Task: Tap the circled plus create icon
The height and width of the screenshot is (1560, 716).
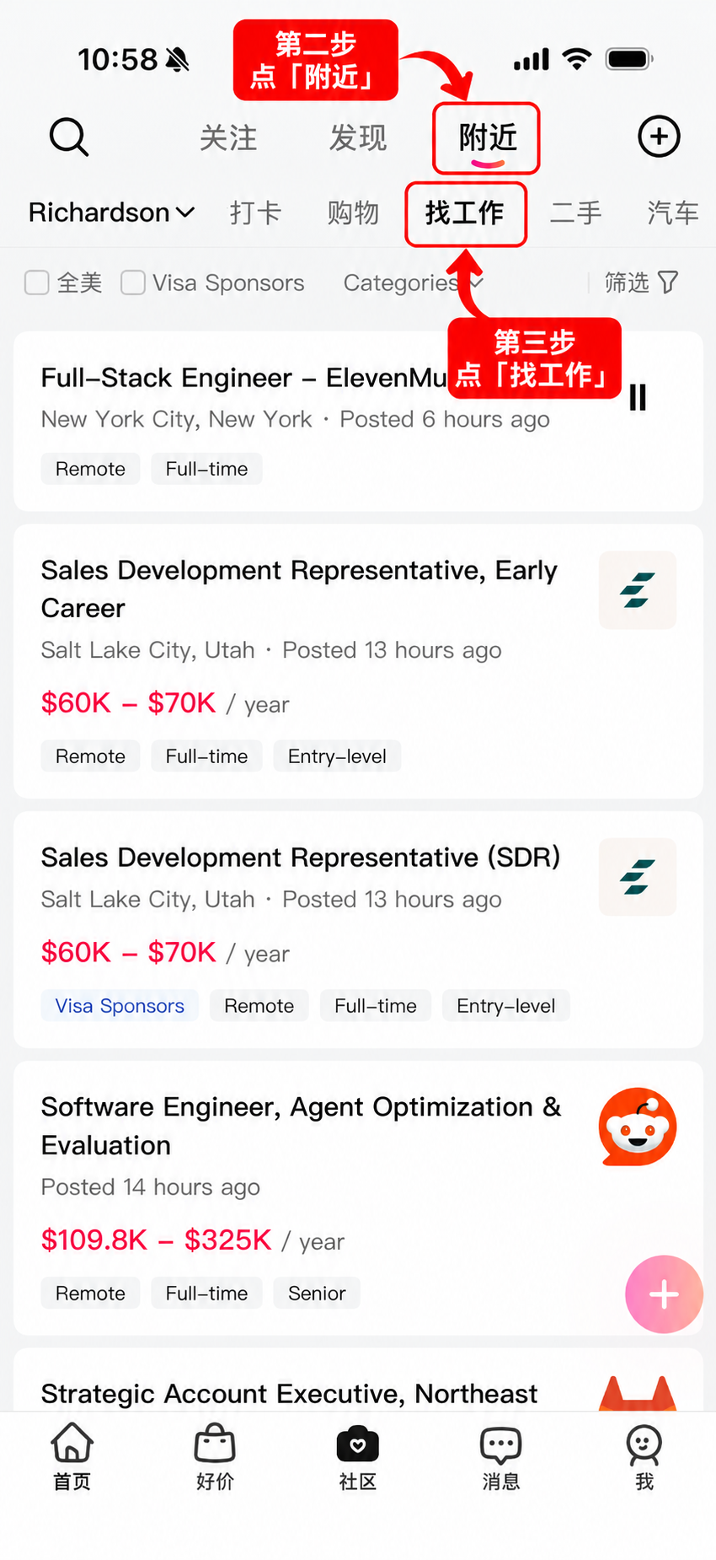Action: 659,137
